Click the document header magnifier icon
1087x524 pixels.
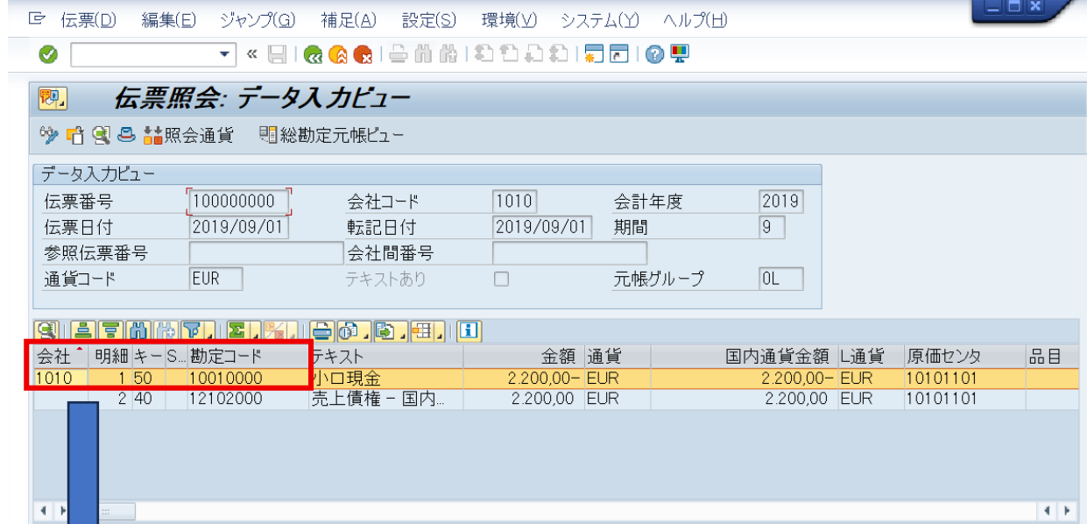tap(100, 135)
